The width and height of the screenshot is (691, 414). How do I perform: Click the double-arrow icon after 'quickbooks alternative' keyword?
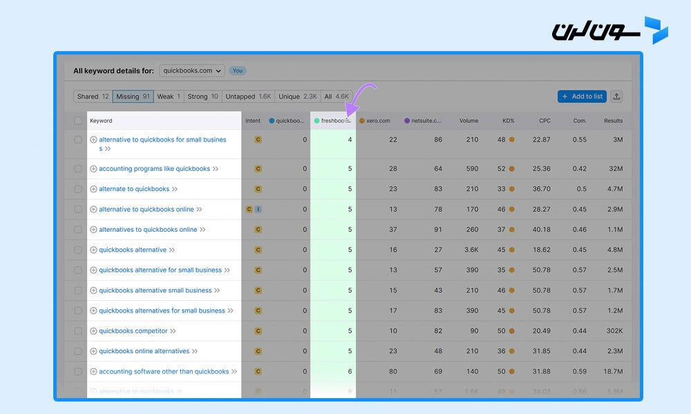172,250
